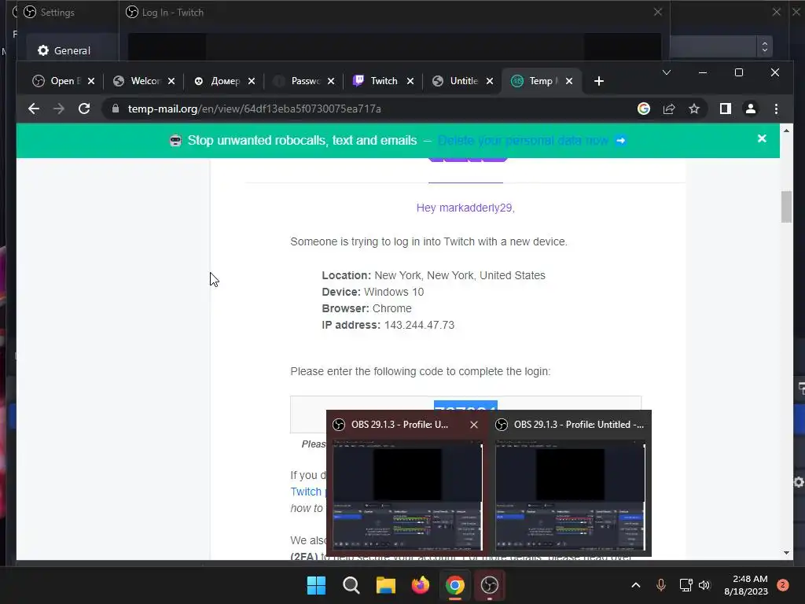Select first OBS 29.1.3 preview thumbnail
This screenshot has height=604, width=805.
pyautogui.click(x=408, y=495)
